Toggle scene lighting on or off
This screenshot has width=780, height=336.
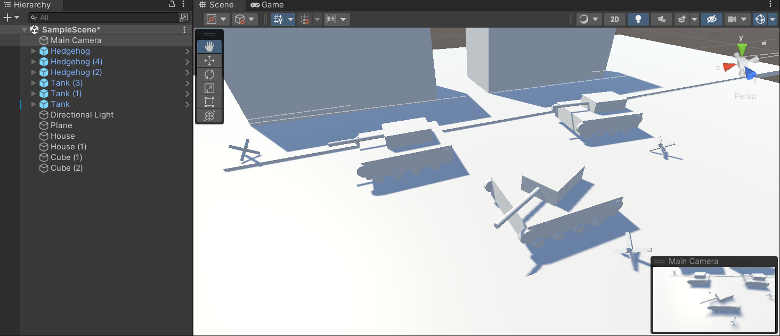638,19
